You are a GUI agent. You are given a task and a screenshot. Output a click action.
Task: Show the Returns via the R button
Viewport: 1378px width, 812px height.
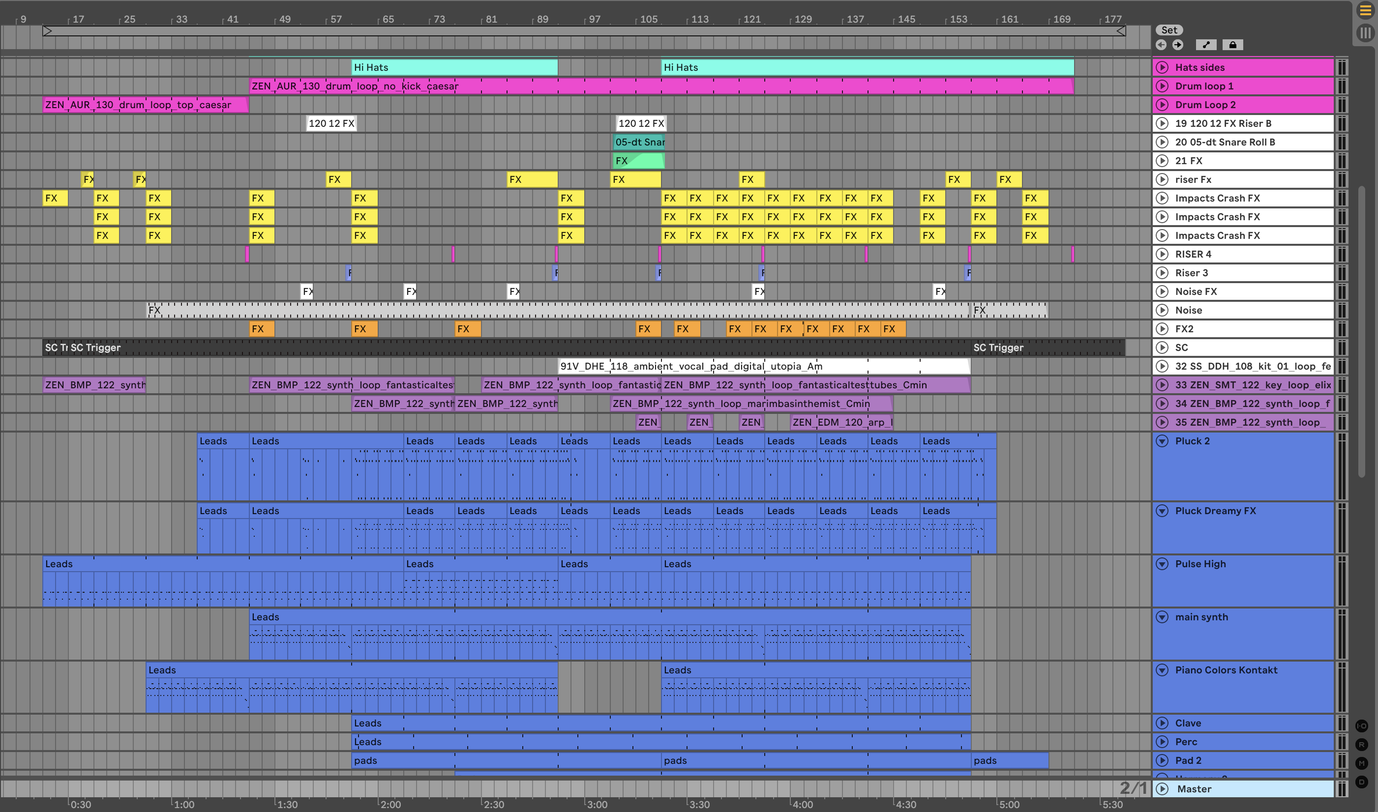[1362, 745]
